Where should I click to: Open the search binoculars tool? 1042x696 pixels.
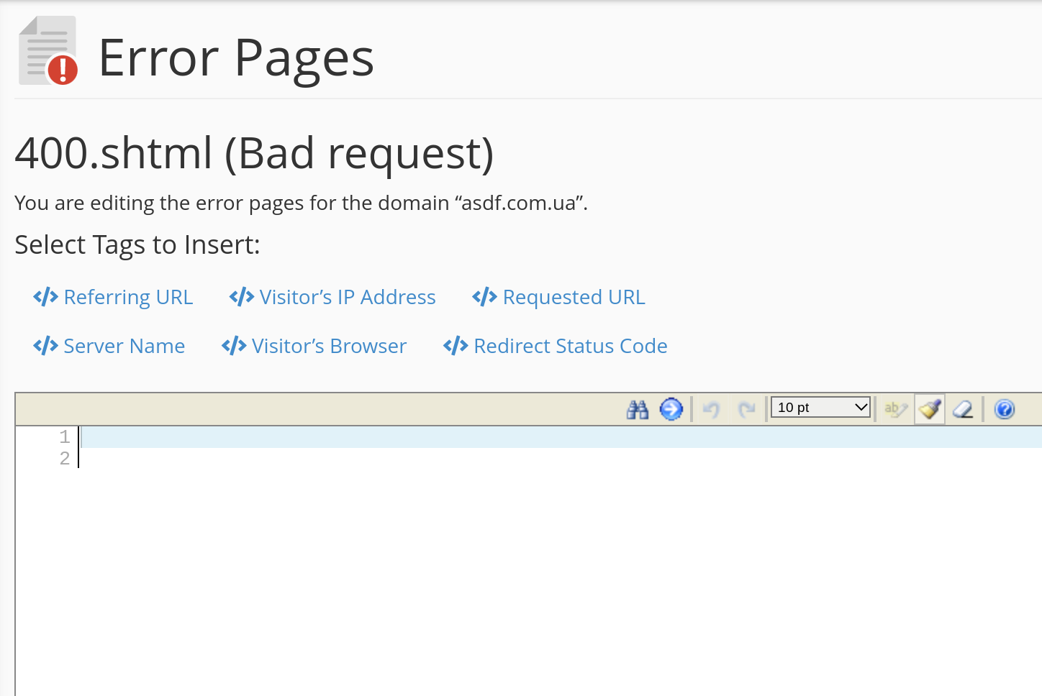pyautogui.click(x=638, y=410)
